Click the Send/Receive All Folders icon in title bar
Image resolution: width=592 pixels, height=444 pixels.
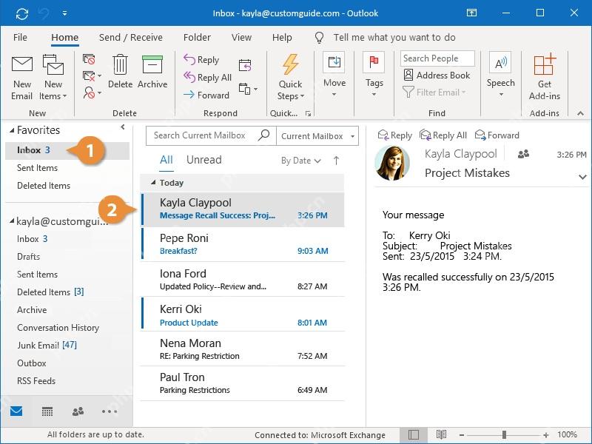[x=22, y=13]
